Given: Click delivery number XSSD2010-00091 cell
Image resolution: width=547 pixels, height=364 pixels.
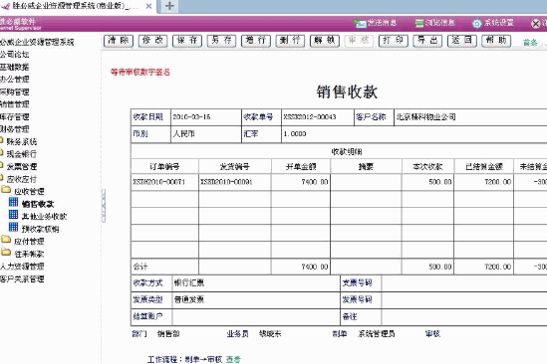Looking at the screenshot, I should coord(235,182).
